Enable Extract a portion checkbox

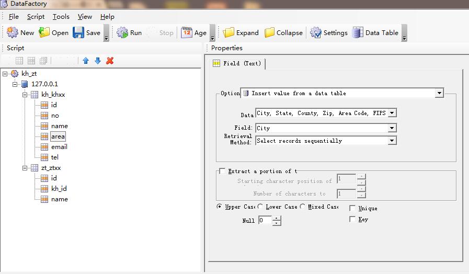(x=222, y=171)
